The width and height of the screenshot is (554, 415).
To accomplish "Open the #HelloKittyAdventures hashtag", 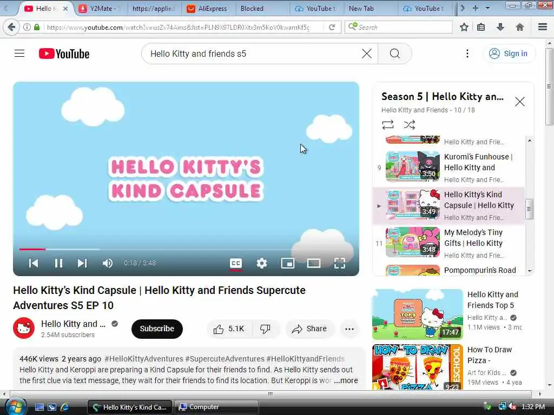I will click(144, 359).
